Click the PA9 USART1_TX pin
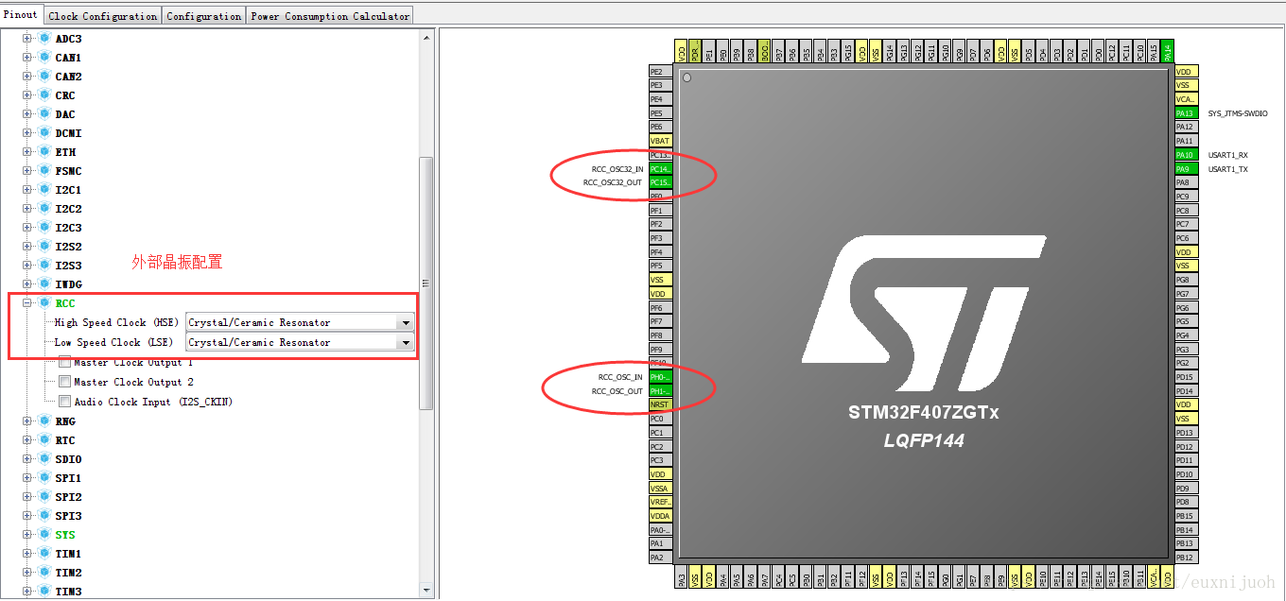The height and width of the screenshot is (601, 1286). [1185, 168]
